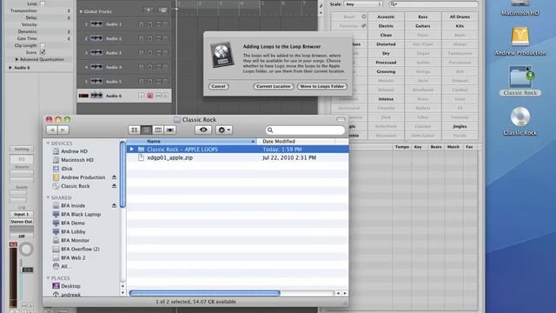Screen dimensions: 556x313
Task: Mute the Audio 6 track
Action: pos(158,96)
